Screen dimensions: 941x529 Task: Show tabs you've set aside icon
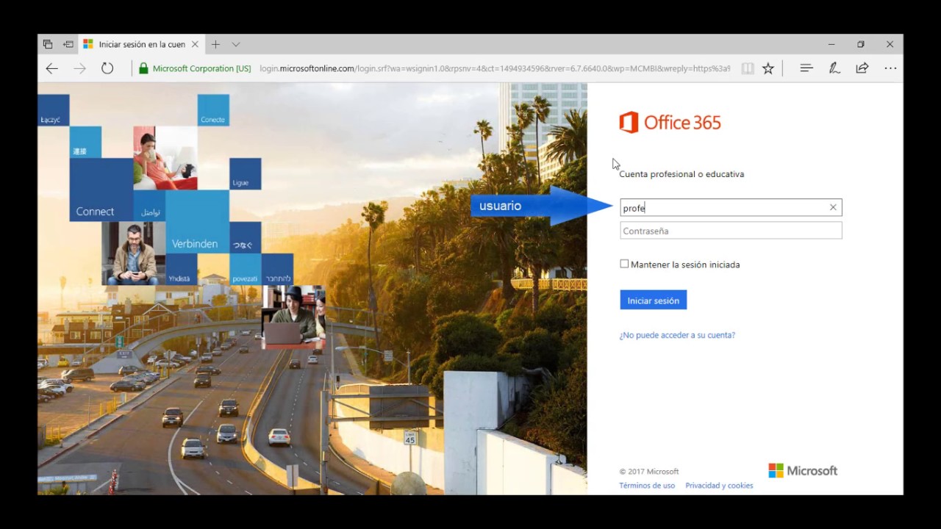(48, 44)
